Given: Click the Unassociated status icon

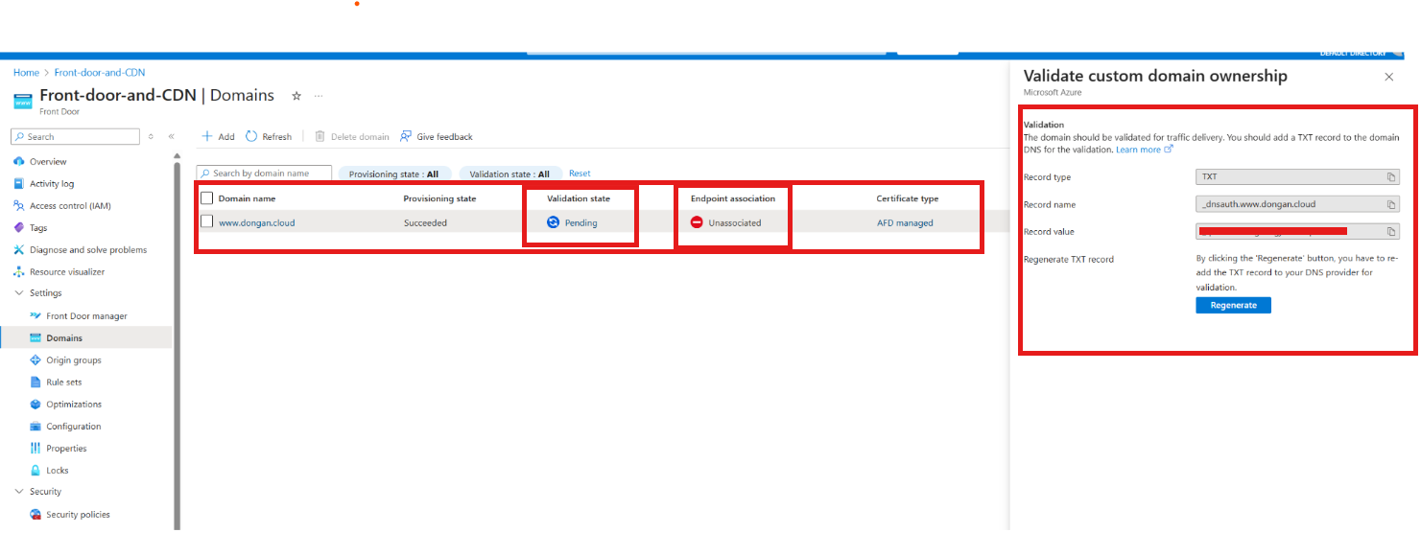Looking at the screenshot, I should click(x=697, y=222).
